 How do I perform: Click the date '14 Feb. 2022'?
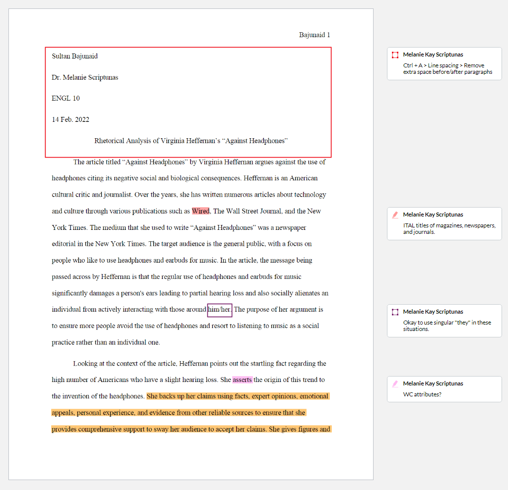pyautogui.click(x=70, y=120)
